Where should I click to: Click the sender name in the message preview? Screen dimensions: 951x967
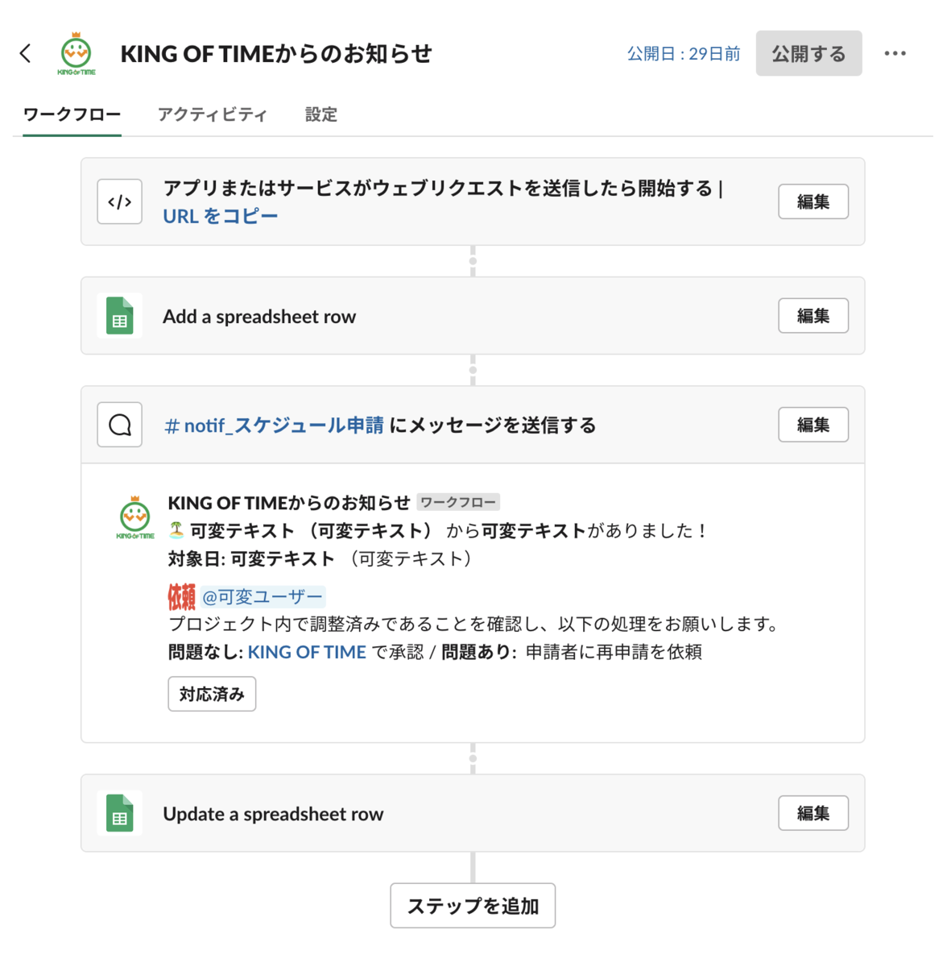coord(289,503)
